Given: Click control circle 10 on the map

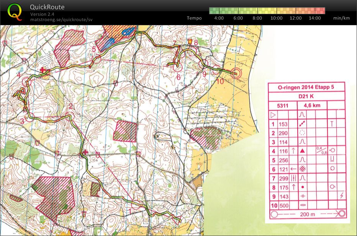Looking at the screenshot, I should tap(216, 70).
